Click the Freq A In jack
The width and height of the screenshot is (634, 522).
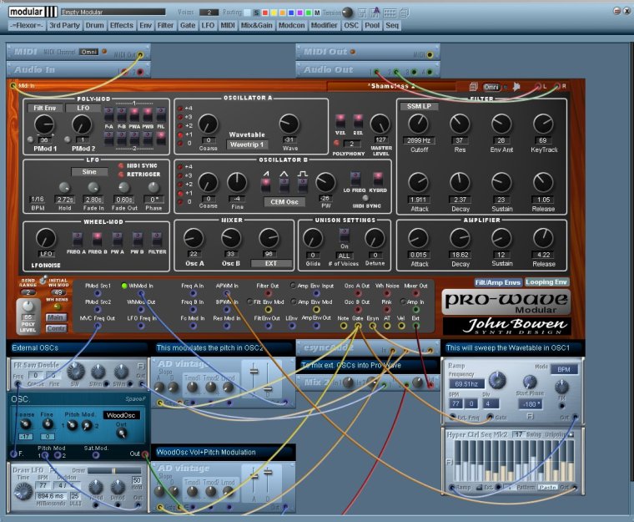(x=193, y=293)
